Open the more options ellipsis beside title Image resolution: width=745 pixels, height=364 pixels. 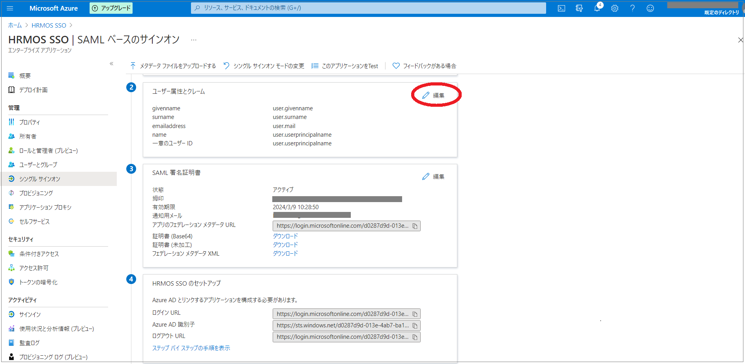[194, 40]
